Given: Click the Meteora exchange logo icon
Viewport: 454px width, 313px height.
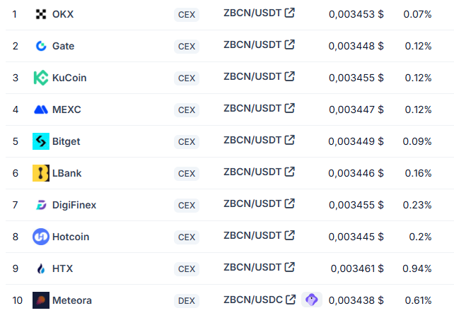Looking at the screenshot, I should (41, 300).
